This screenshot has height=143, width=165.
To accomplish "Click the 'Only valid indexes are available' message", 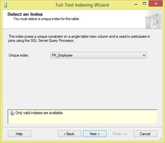I will [x=40, y=113].
